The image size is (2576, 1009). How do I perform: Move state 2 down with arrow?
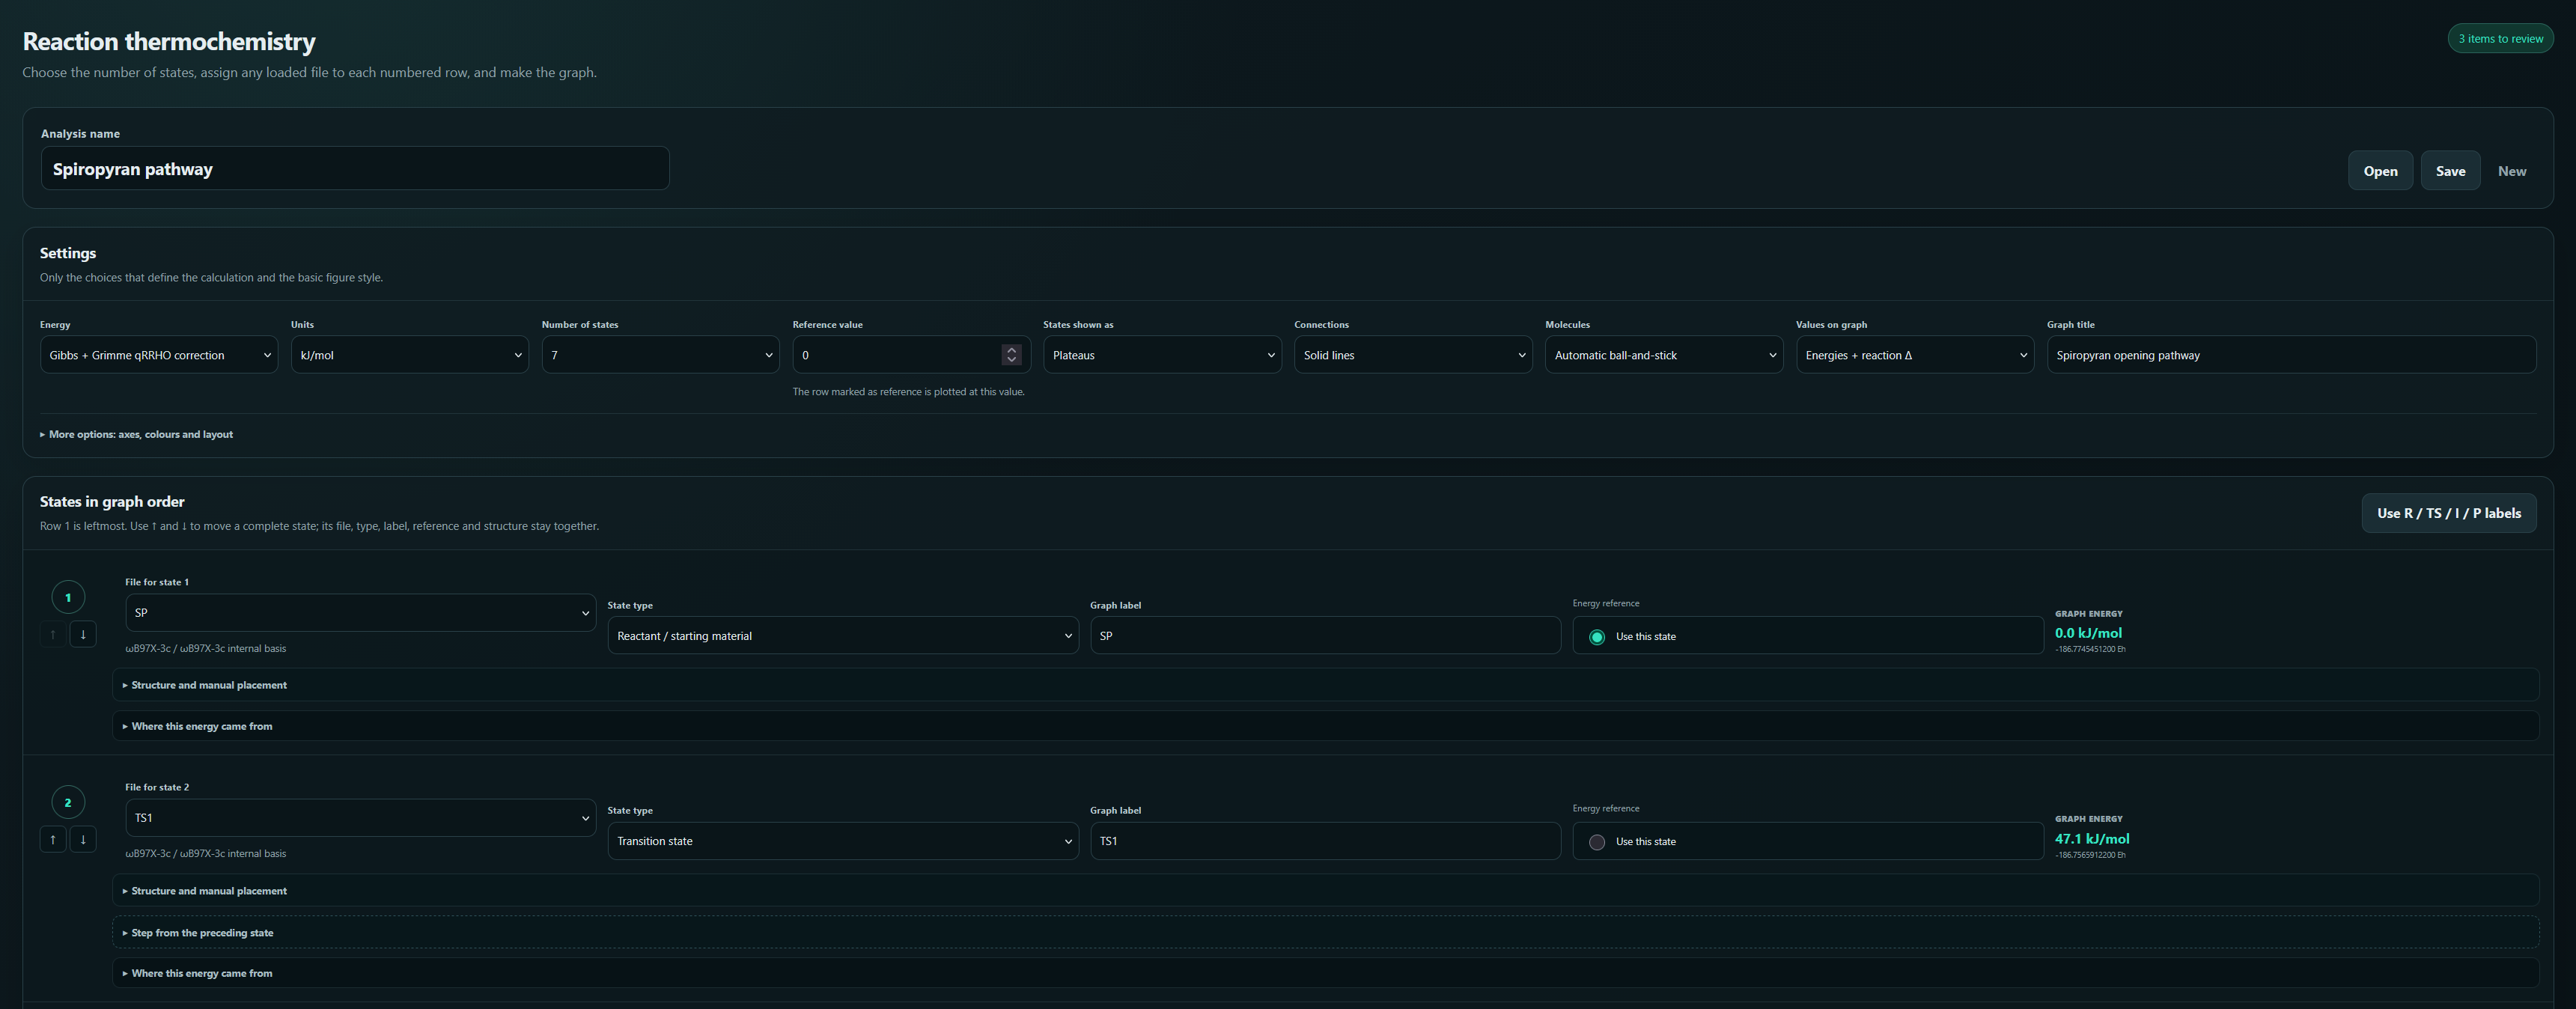pyautogui.click(x=83, y=839)
